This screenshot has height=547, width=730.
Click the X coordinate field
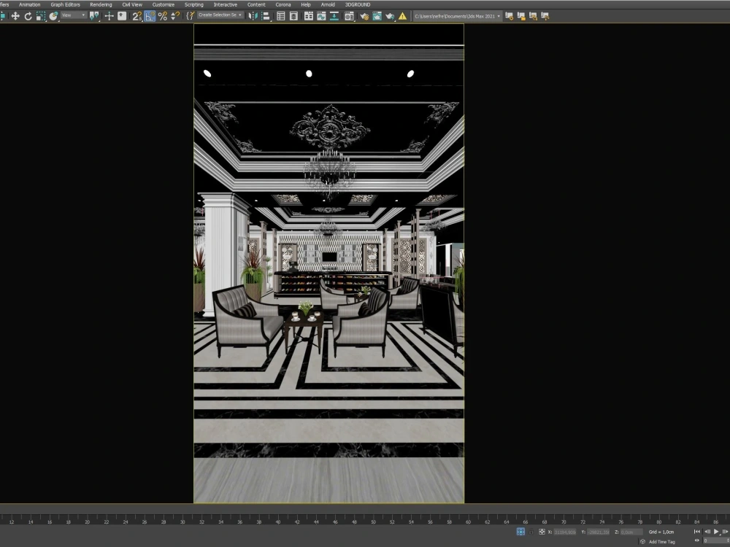point(565,532)
